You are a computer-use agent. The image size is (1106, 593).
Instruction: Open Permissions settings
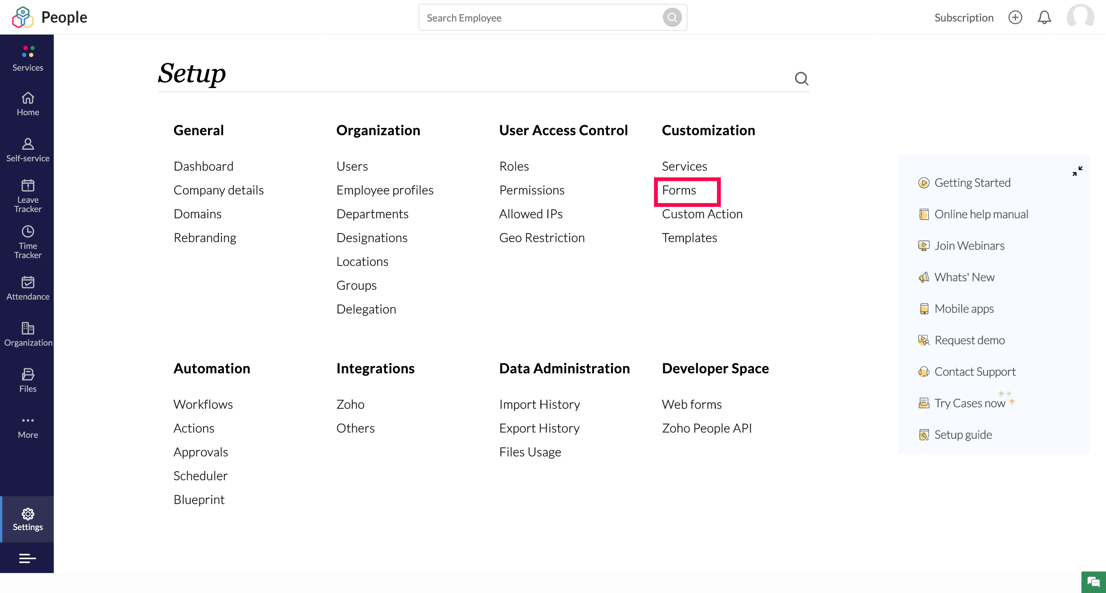tap(531, 190)
